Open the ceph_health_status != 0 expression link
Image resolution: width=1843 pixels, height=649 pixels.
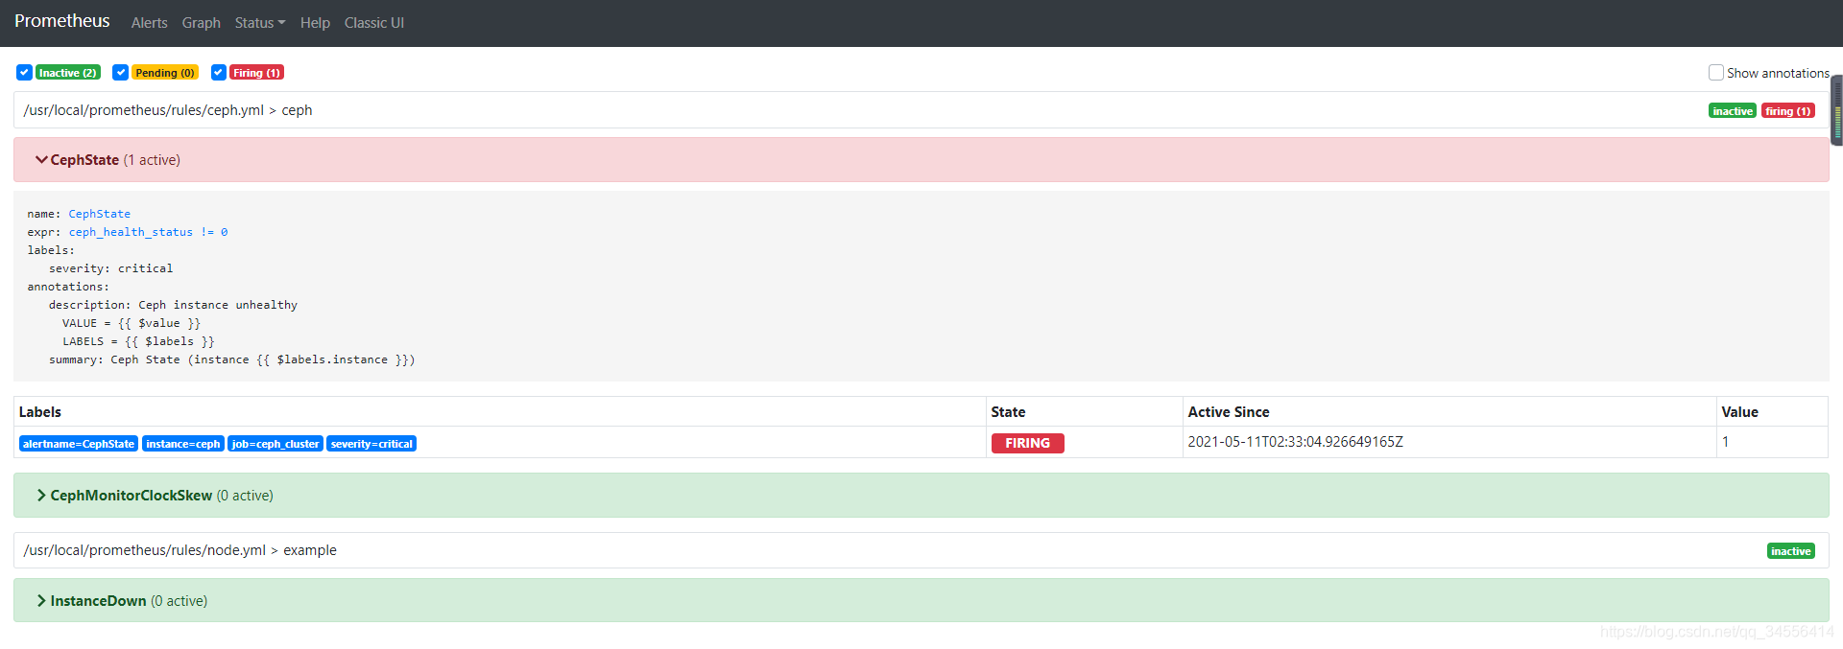point(149,232)
